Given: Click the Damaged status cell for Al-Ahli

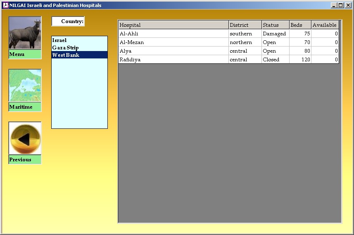Looking at the screenshot, I should point(275,34).
